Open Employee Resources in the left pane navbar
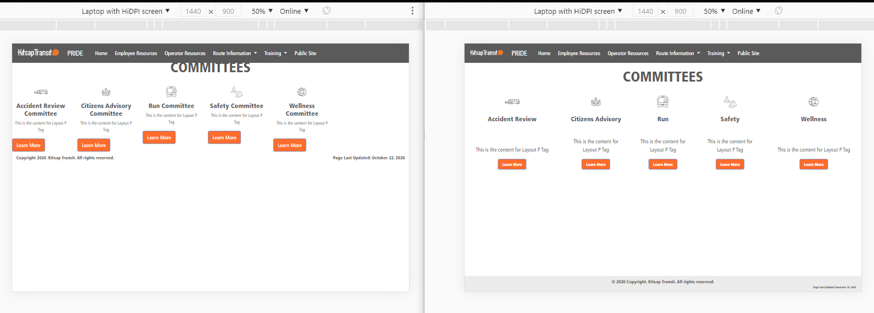This screenshot has width=874, height=313. coord(136,53)
